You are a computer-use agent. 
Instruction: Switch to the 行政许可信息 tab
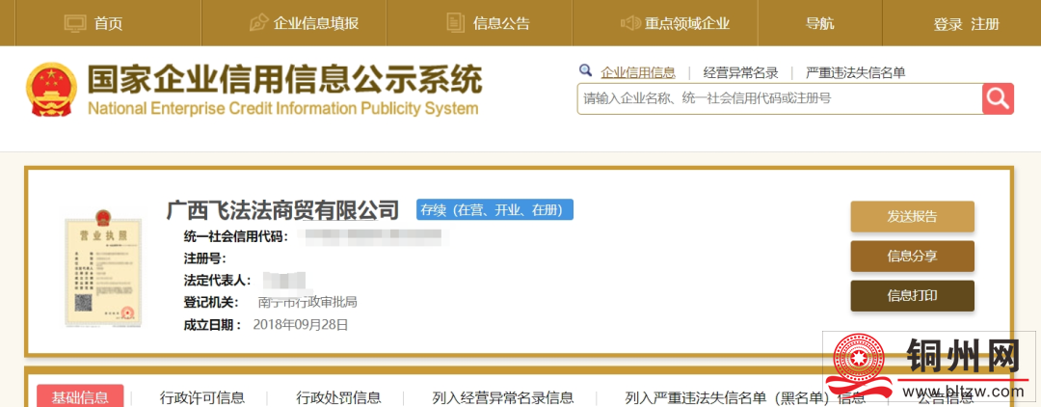pos(202,397)
